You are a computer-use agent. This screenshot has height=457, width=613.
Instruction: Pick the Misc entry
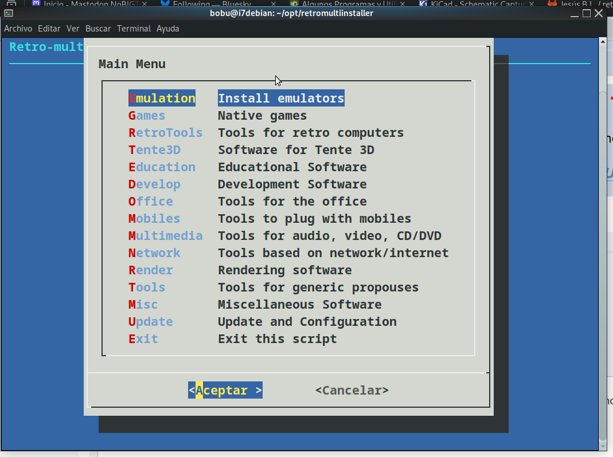(143, 305)
